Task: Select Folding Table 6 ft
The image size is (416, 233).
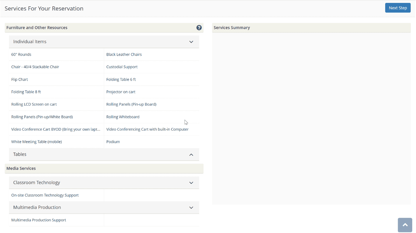Action: [x=121, y=80]
